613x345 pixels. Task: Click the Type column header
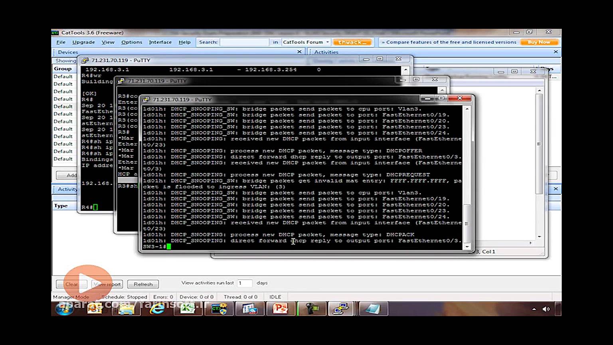(x=61, y=206)
